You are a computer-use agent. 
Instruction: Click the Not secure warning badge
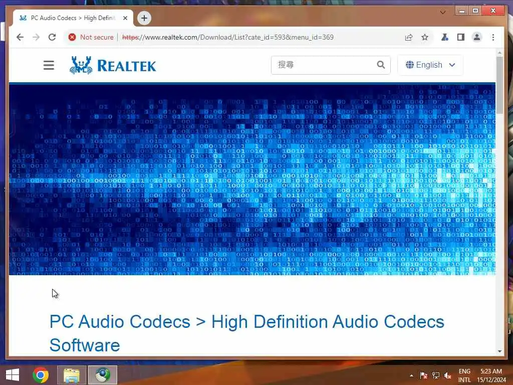point(91,37)
